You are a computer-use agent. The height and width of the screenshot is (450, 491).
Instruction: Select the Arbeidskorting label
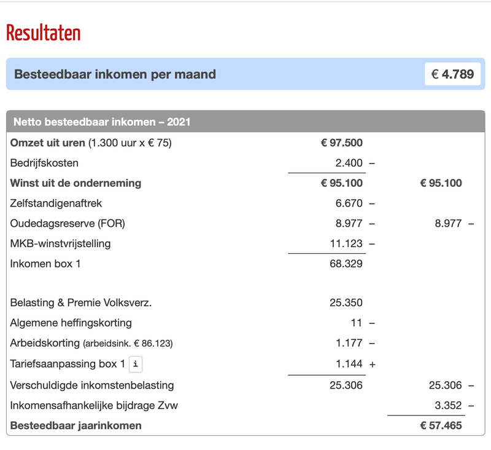91,343
